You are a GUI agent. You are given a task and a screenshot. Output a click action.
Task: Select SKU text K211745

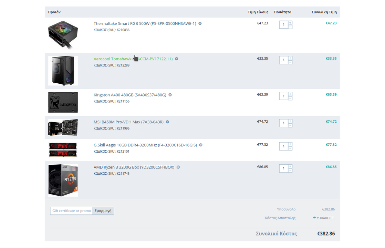pos(123,173)
